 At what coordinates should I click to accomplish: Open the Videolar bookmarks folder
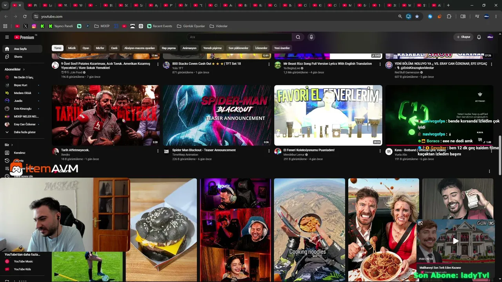click(x=218, y=26)
